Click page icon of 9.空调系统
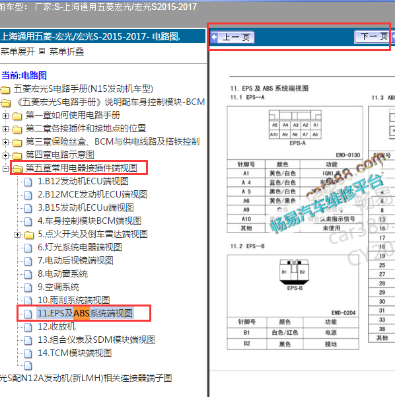Screen dimensions: 395x397 pyautogui.click(x=28, y=287)
